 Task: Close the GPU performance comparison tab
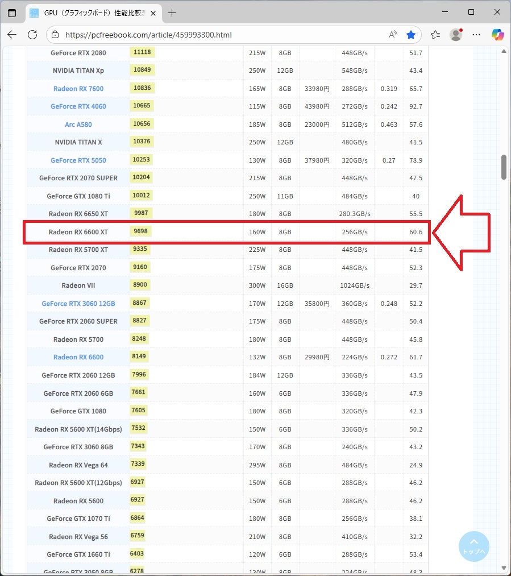153,13
